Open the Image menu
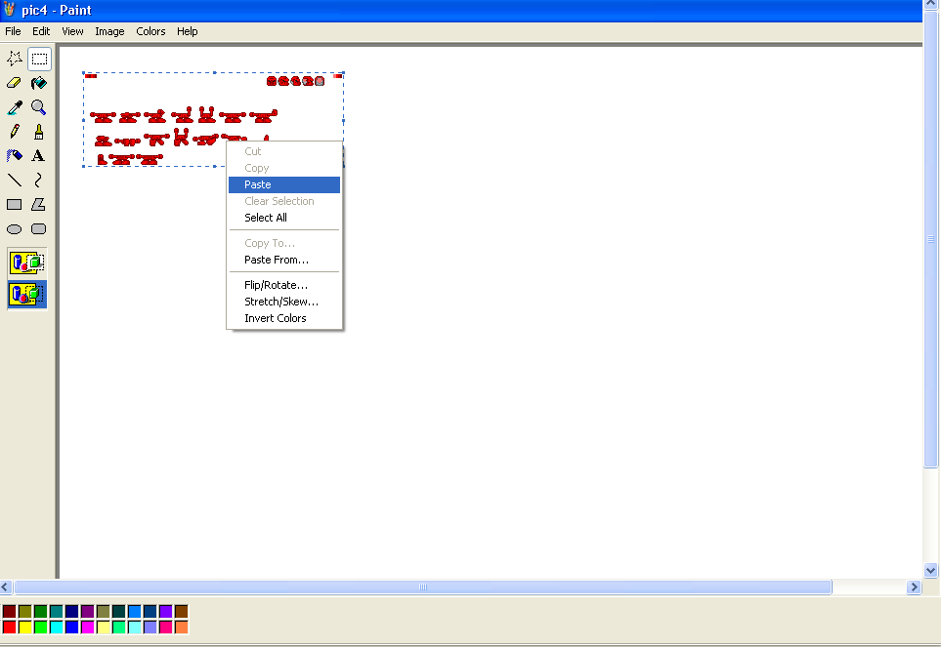The image size is (941, 647). click(109, 31)
